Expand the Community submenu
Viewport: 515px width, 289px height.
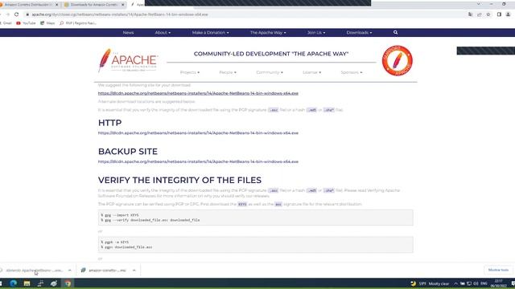click(x=270, y=72)
